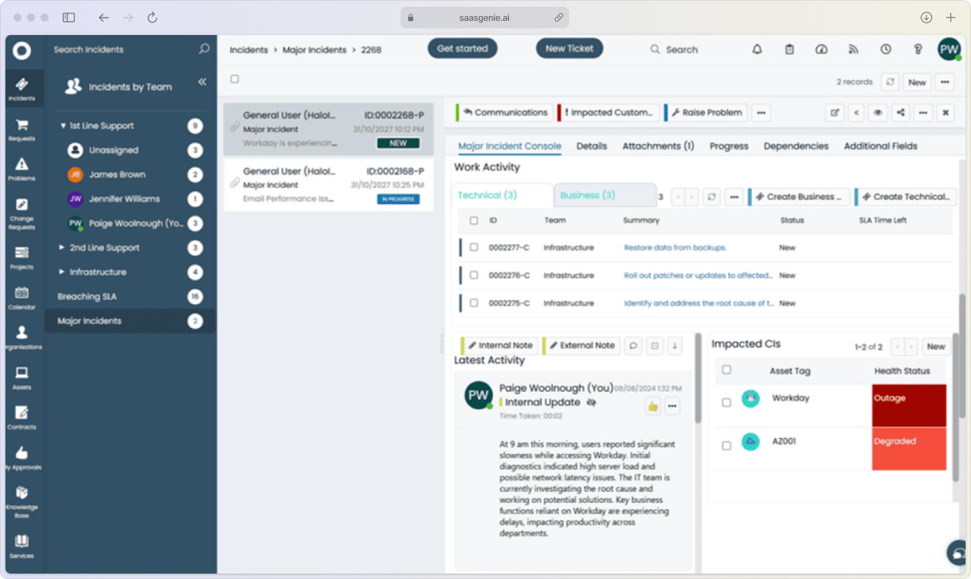Open the Additional Fields tab
Viewport: 971px width, 579px height.
[x=881, y=146]
